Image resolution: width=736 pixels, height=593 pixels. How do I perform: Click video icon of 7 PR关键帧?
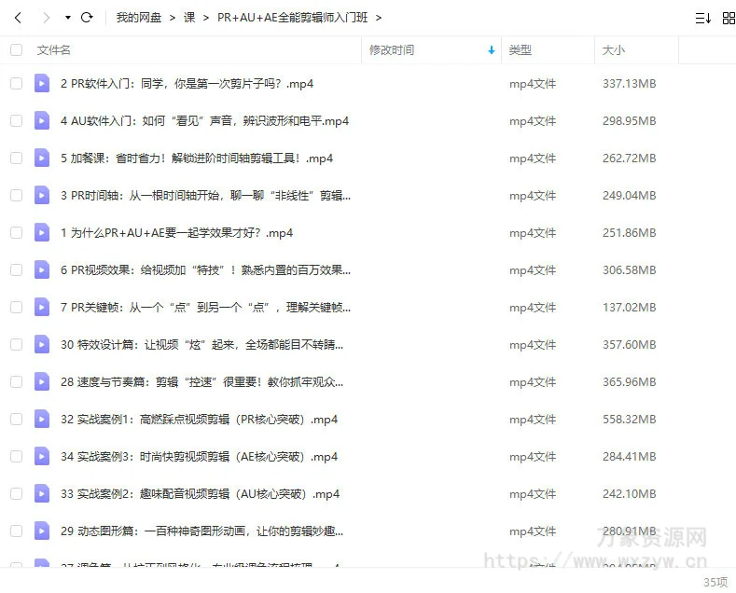[x=42, y=308]
